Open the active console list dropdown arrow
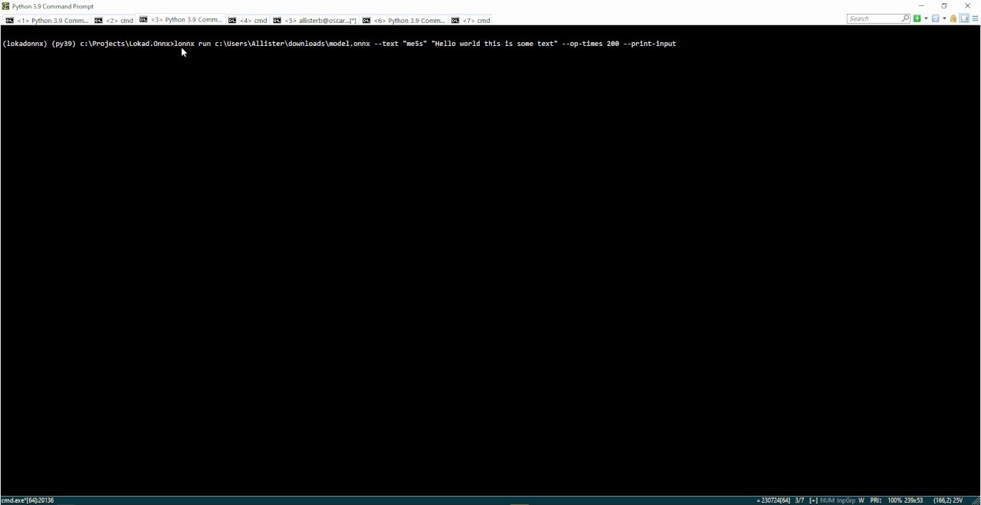981x505 pixels. click(944, 18)
